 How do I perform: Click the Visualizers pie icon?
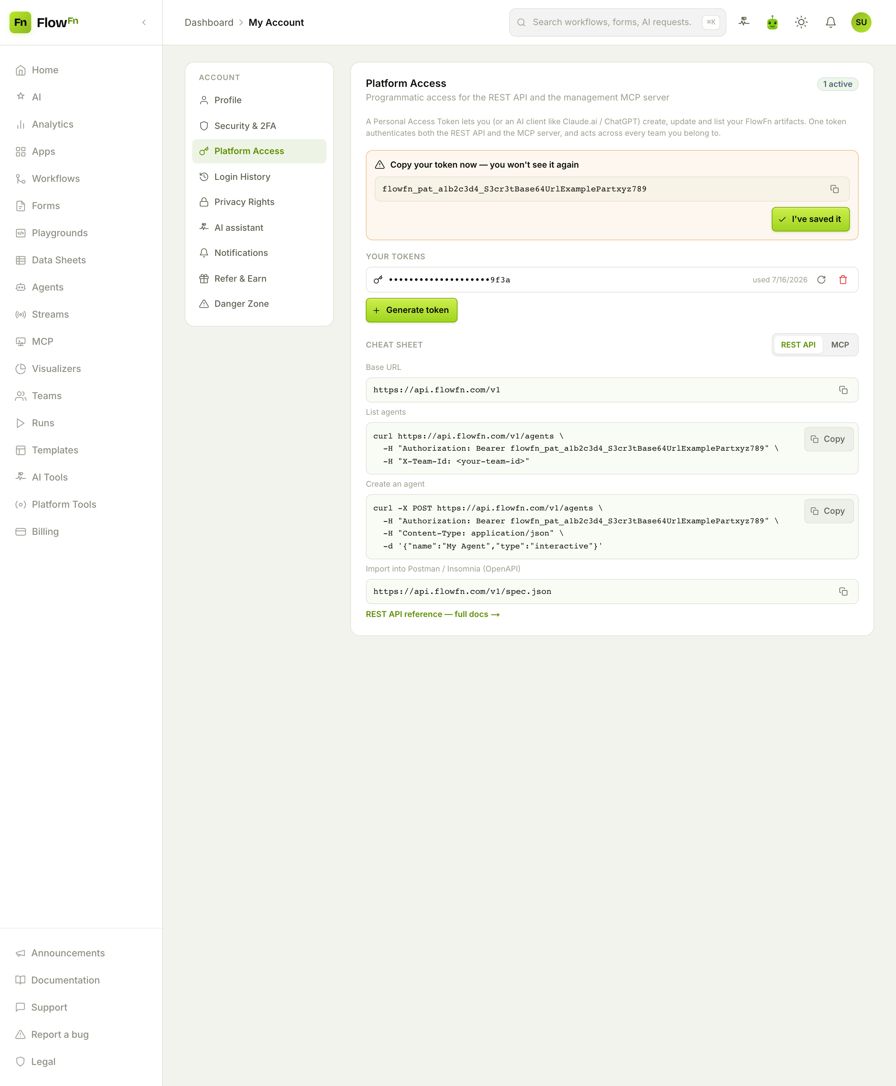[21, 369]
